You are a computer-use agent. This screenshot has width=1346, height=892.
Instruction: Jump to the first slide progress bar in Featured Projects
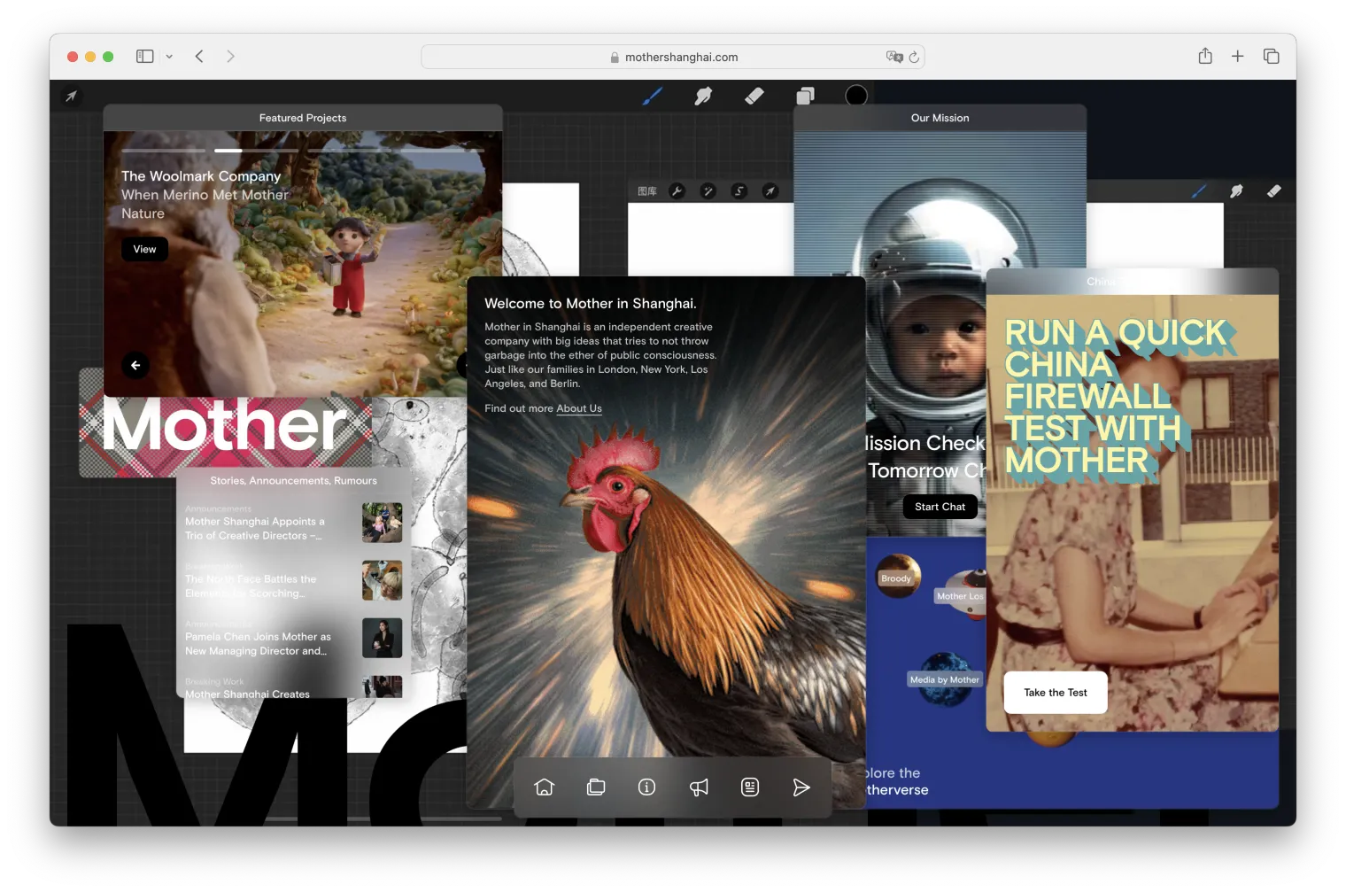(163, 151)
